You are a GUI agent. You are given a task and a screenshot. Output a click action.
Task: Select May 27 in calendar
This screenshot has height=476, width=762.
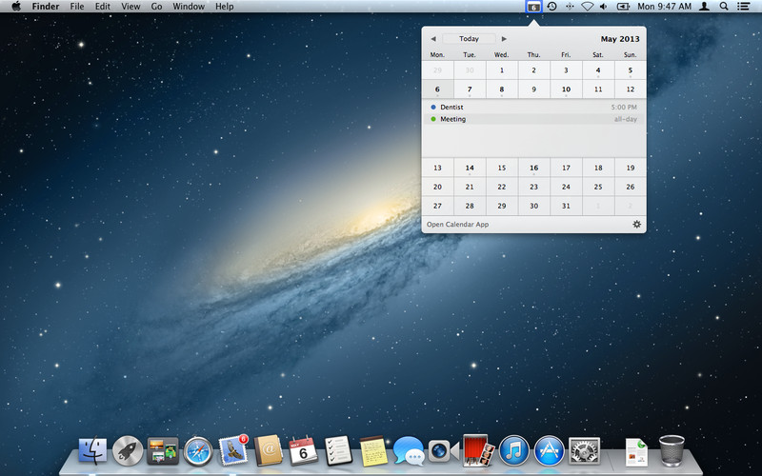click(x=437, y=206)
